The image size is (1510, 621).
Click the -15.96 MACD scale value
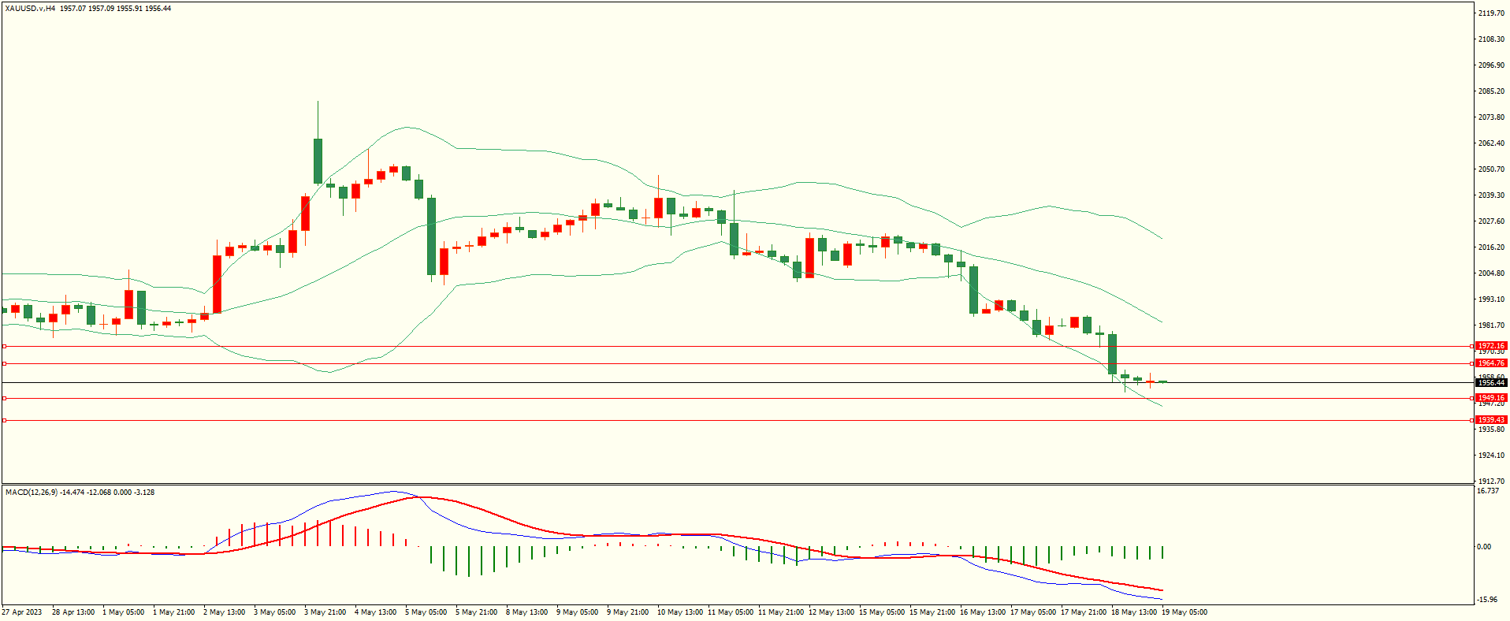coord(1487,600)
